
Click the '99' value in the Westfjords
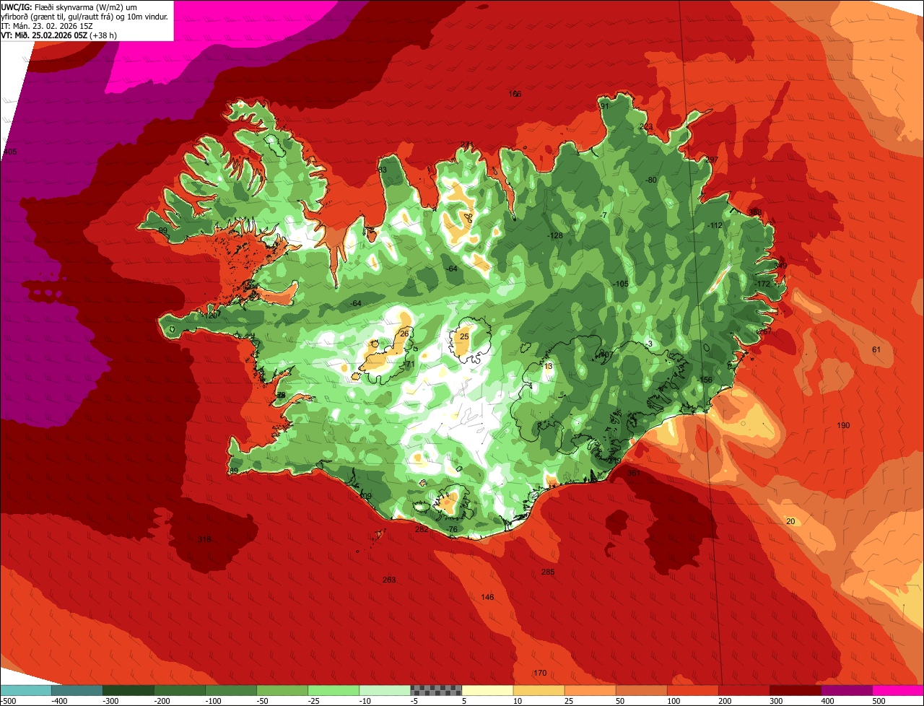point(162,230)
